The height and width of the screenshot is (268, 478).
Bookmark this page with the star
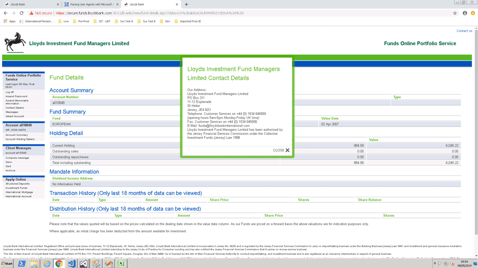point(455,13)
